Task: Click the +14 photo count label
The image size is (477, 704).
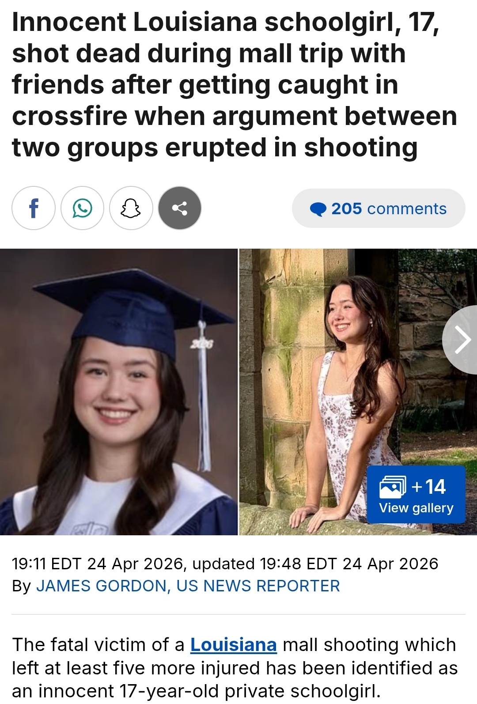Action: tap(428, 487)
